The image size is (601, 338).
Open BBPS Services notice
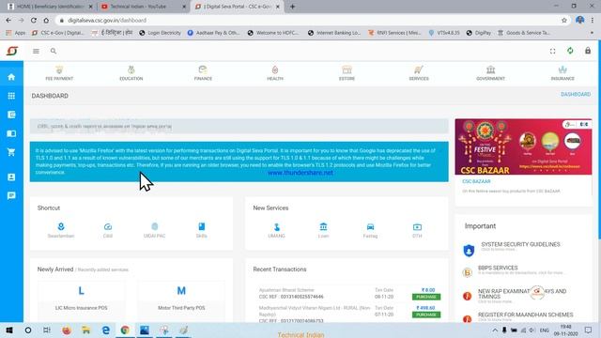point(498,268)
